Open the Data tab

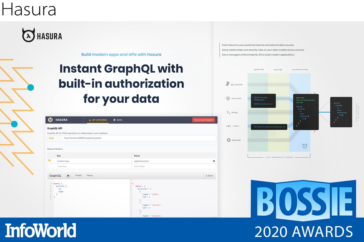click(x=118, y=120)
